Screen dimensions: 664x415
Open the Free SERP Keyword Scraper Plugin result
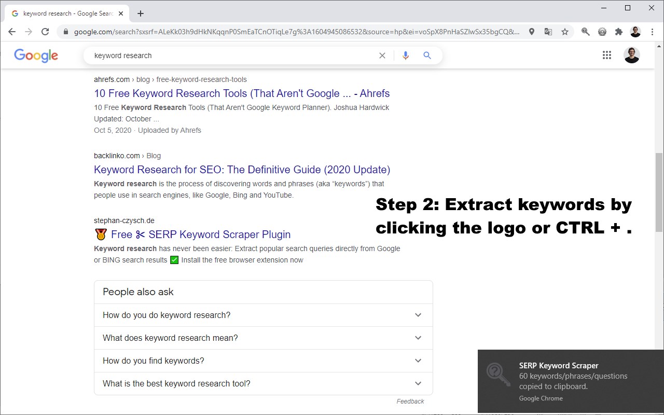click(x=201, y=234)
